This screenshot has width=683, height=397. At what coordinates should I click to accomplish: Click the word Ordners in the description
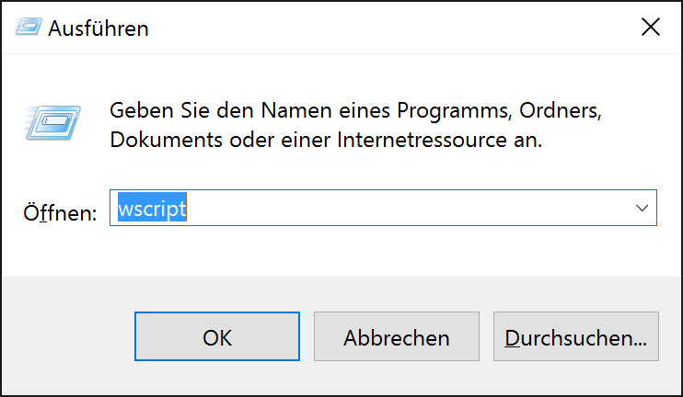coord(560,111)
